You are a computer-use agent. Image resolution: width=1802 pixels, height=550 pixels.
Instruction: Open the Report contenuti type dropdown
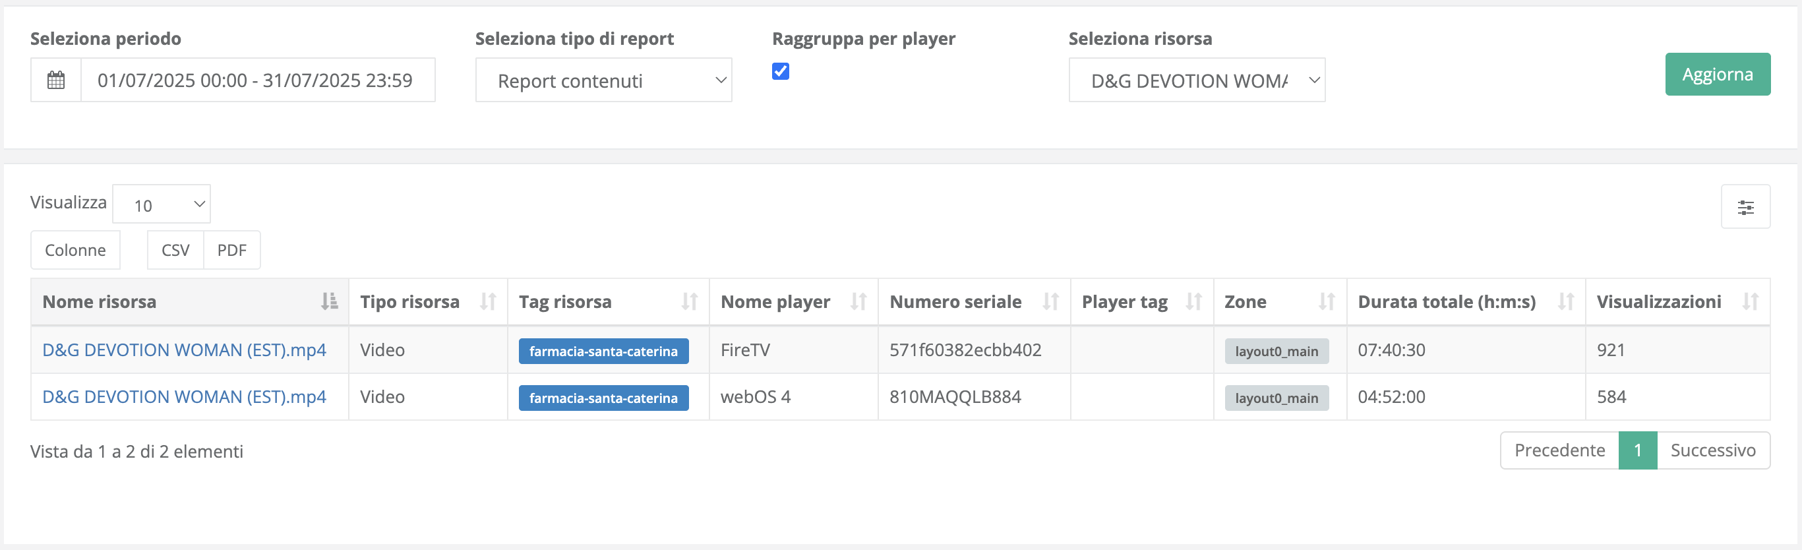coord(603,80)
